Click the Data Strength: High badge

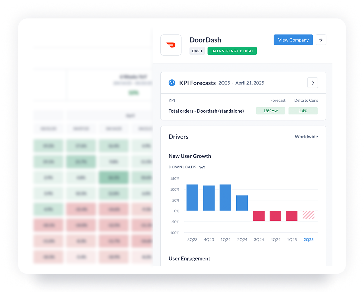(232, 51)
